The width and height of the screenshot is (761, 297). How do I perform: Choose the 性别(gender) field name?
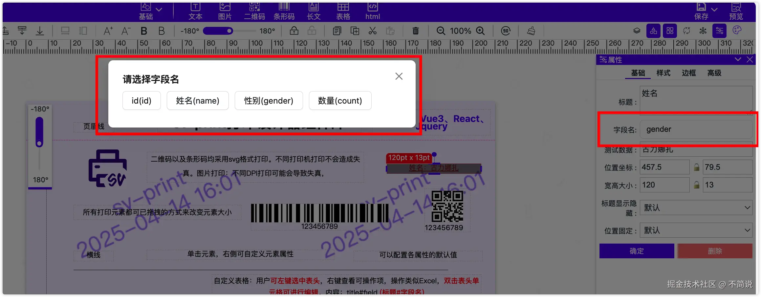pyautogui.click(x=269, y=101)
